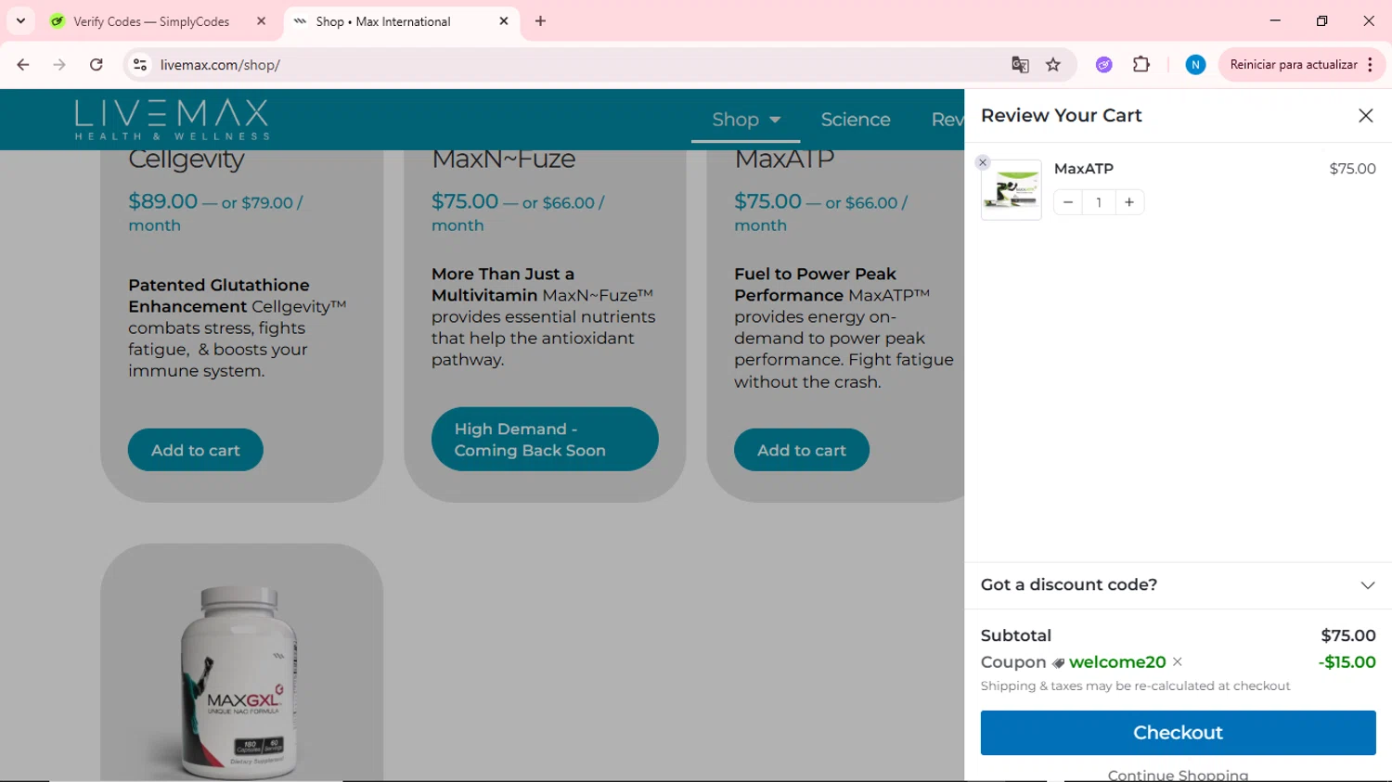Open the Shop dropdown menu
The height and width of the screenshot is (782, 1392).
(746, 120)
